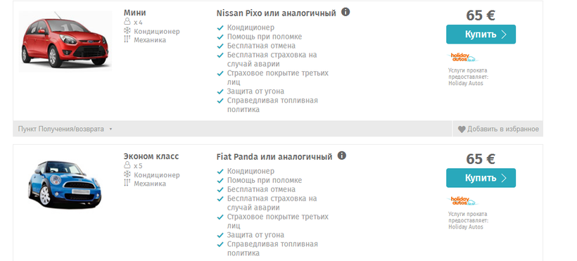Buy the Nissan Pixo with Купить
The width and height of the screenshot is (577, 261).
481,34
